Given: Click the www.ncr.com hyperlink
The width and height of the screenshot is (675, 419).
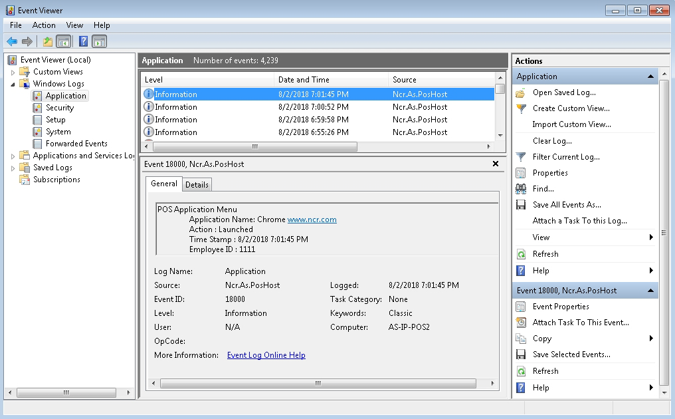Looking at the screenshot, I should tap(312, 219).
